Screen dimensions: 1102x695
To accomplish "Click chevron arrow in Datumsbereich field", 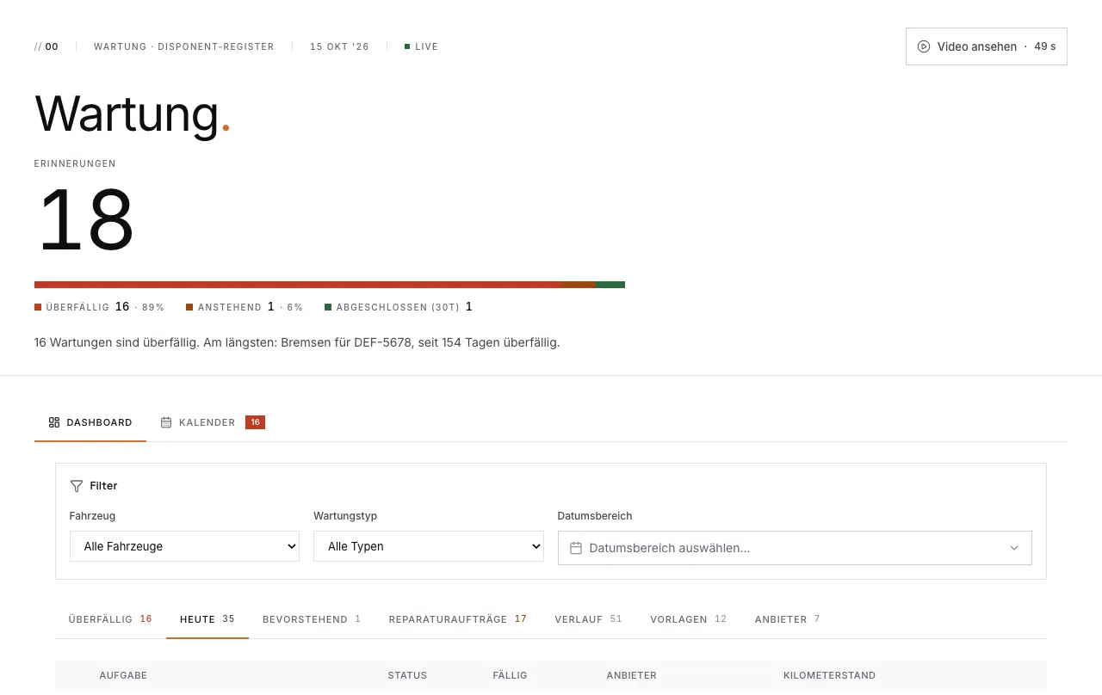I will tap(1014, 548).
